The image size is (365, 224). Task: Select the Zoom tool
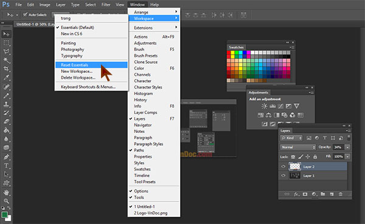pos(6,201)
